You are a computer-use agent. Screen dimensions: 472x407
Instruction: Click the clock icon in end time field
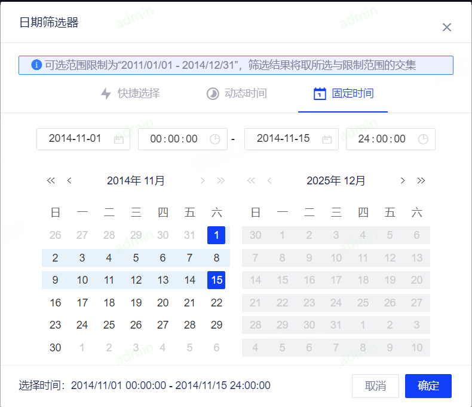(423, 139)
